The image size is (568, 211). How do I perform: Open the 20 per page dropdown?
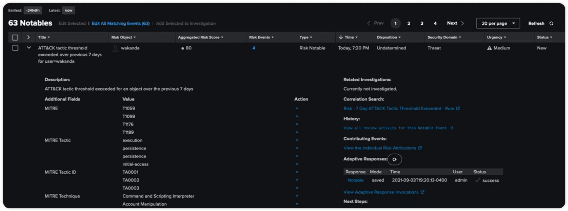click(498, 24)
